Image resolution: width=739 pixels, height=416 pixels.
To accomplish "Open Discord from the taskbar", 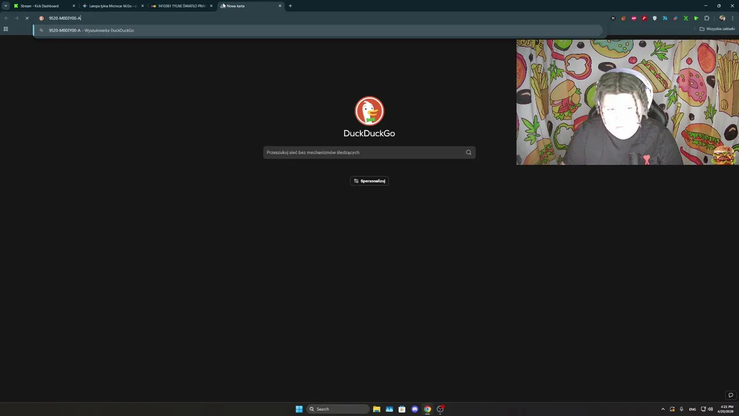I will 415,409.
